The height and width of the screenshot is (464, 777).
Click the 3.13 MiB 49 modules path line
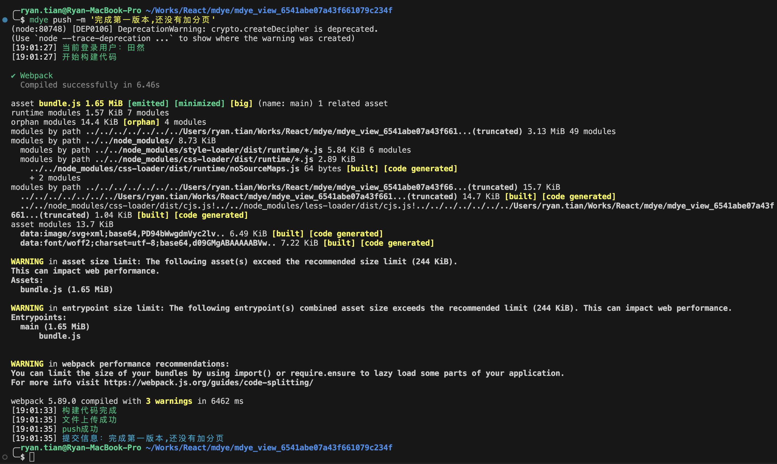click(x=313, y=132)
